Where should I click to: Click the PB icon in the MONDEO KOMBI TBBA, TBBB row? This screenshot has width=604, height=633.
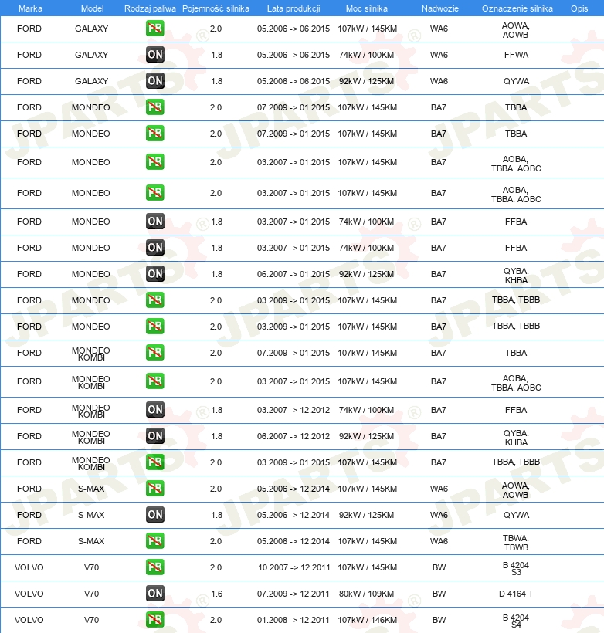tap(155, 462)
